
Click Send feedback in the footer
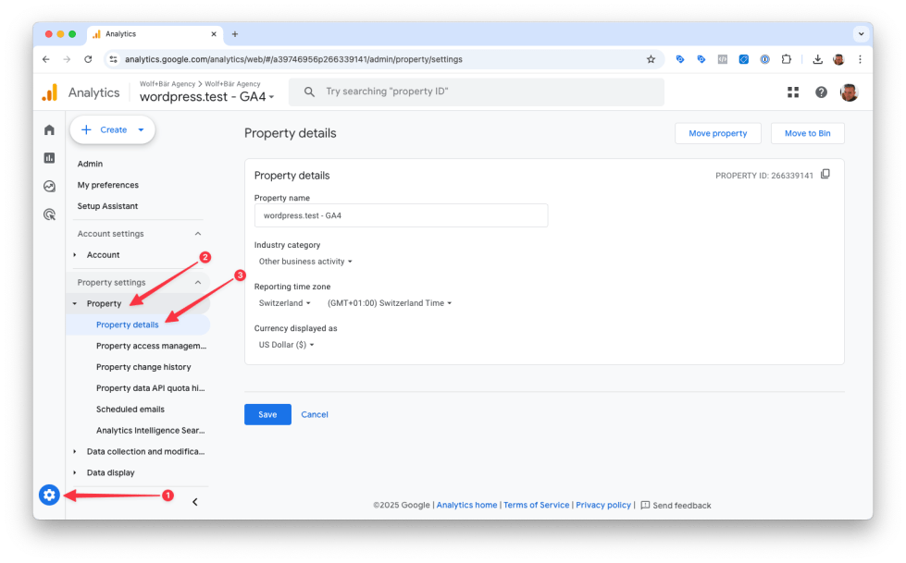click(x=676, y=506)
